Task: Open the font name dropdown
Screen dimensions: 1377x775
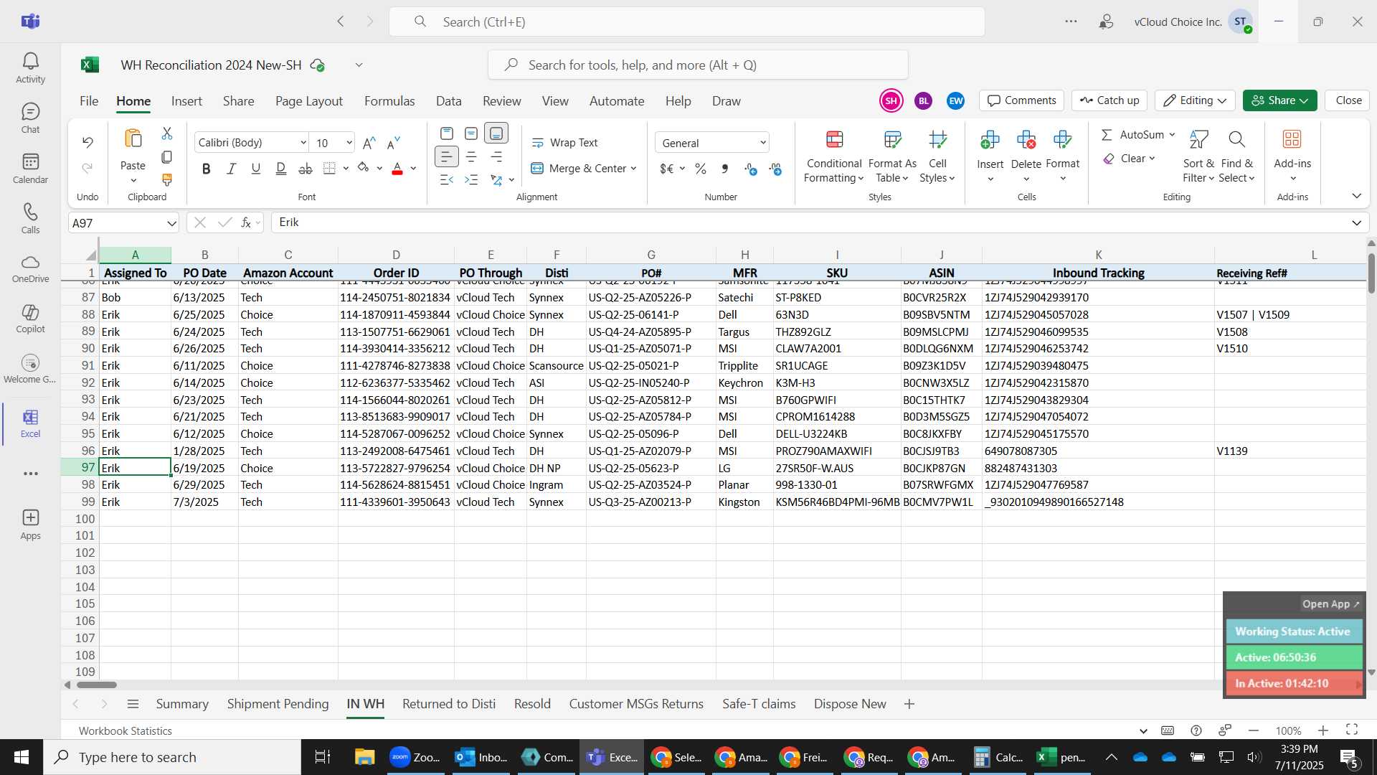Action: click(303, 143)
